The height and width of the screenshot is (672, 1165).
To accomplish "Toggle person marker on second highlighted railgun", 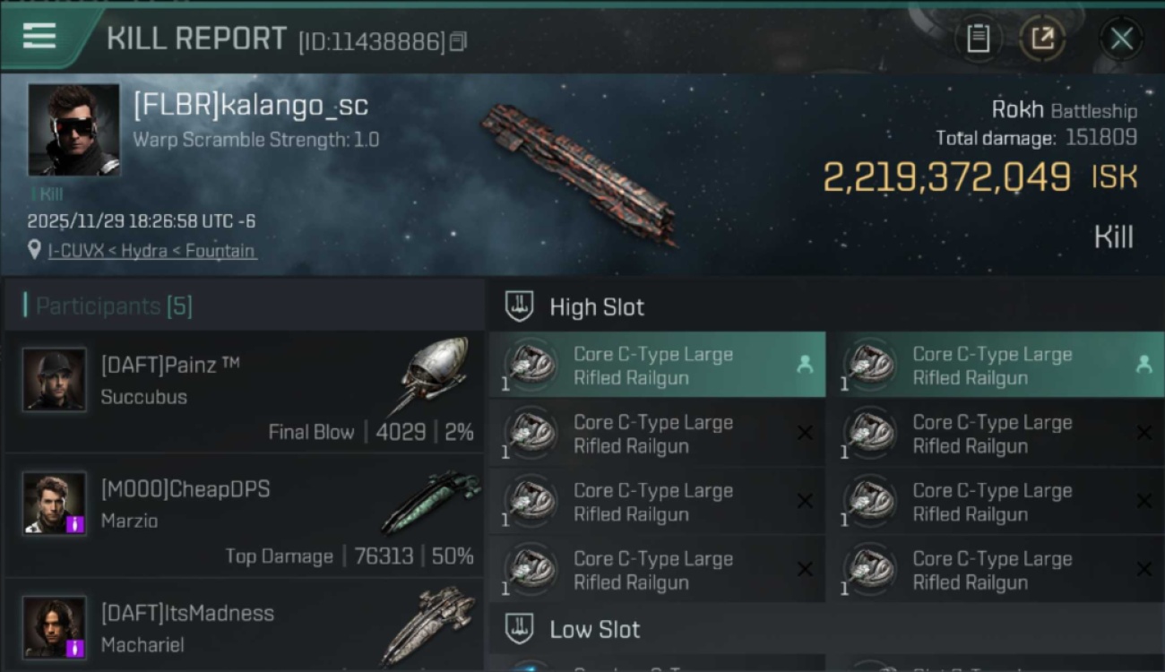I will coord(1143,364).
